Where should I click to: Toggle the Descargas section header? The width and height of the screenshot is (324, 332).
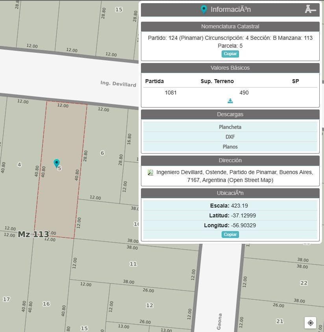pos(230,114)
